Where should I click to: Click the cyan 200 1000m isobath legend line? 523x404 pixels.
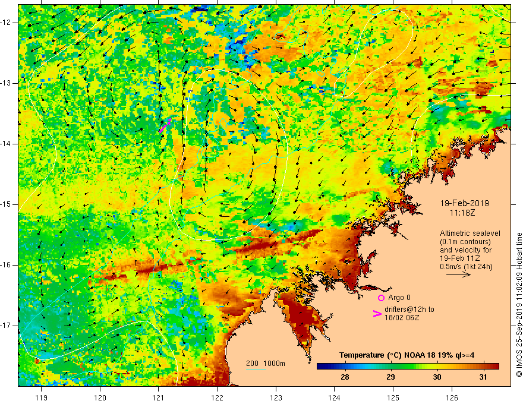(256, 370)
